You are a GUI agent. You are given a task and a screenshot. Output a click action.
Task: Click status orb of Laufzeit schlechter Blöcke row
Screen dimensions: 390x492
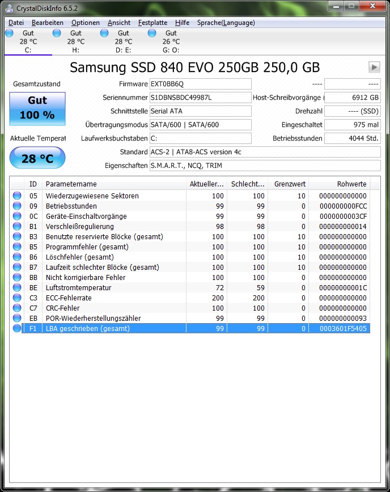click(17, 267)
